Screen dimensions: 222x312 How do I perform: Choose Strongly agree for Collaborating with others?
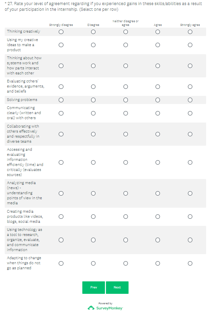pyautogui.click(x=190, y=134)
